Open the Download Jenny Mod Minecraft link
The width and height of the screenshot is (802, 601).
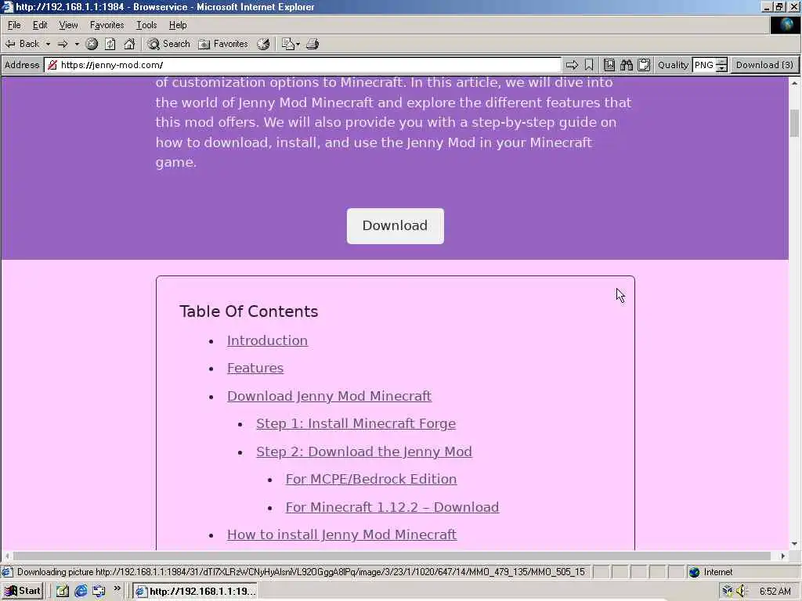[330, 396]
